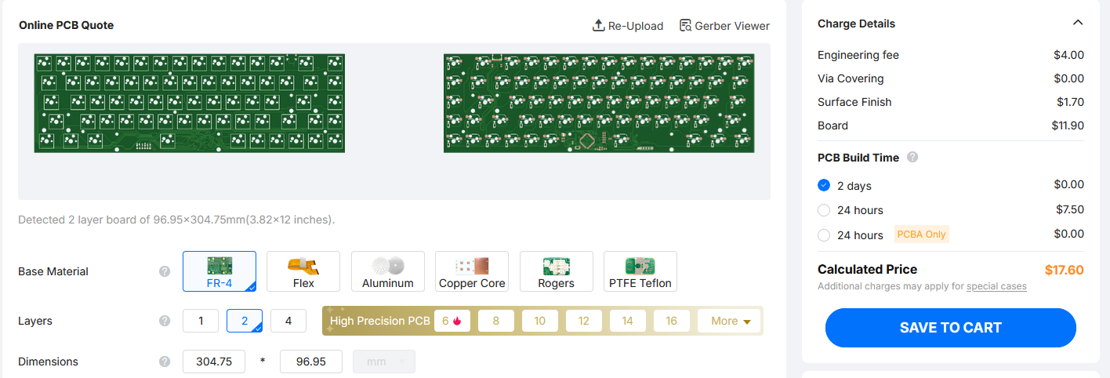This screenshot has height=378, width=1110.
Task: Select 24 hours build time for $7.50
Action: [824, 210]
